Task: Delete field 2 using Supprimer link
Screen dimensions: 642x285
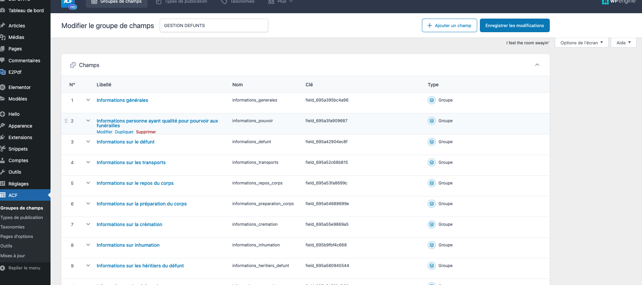Action: [x=146, y=132]
